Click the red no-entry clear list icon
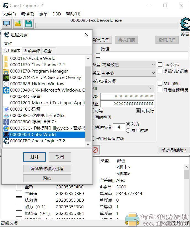Image resolution: width=190 pixels, height=227 pixels. point(95,150)
